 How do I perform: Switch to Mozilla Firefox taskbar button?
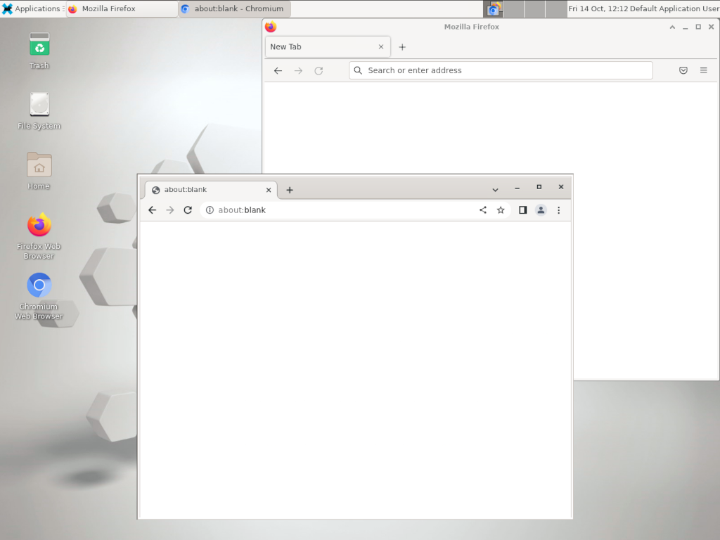click(x=122, y=8)
